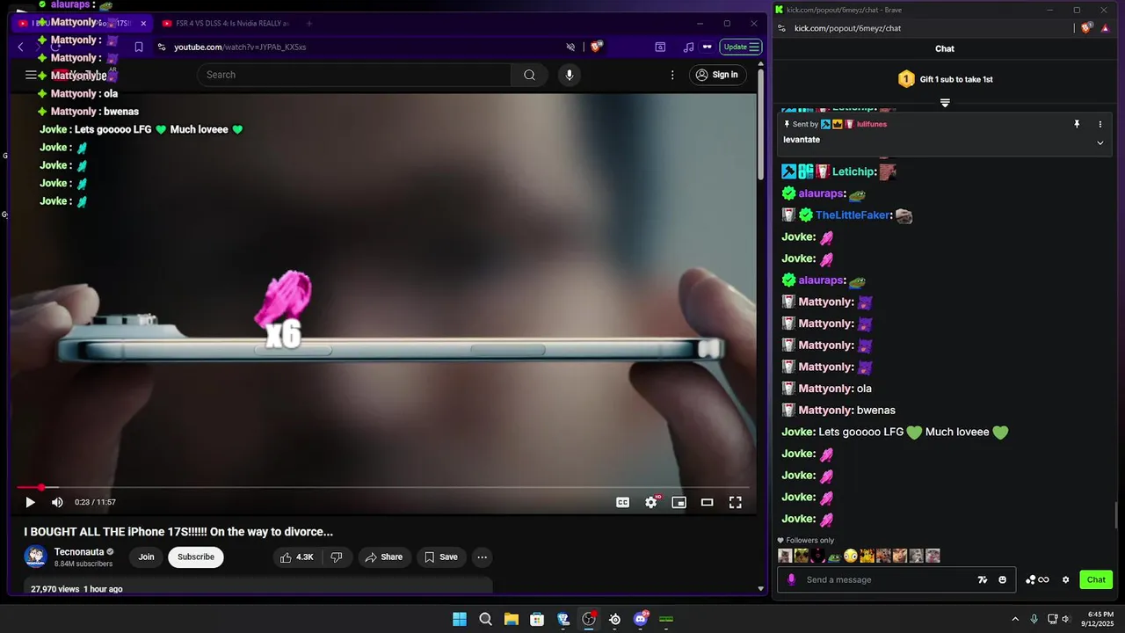
Task: Save the video to a playlist
Action: coord(440,557)
